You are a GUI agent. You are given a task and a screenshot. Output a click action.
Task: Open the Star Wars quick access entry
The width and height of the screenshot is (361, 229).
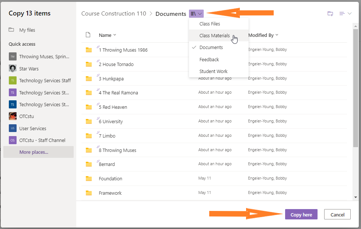(x=29, y=69)
